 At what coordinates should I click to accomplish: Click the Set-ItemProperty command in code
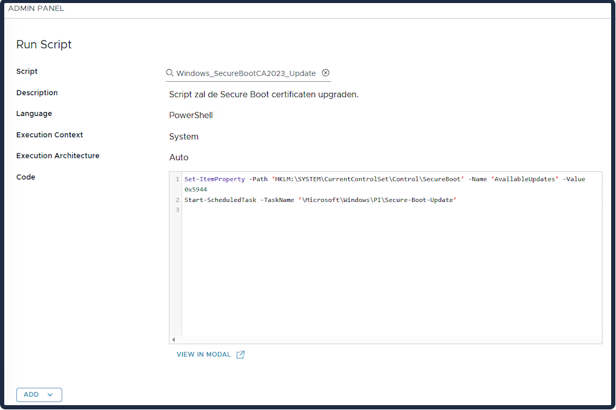coord(214,180)
